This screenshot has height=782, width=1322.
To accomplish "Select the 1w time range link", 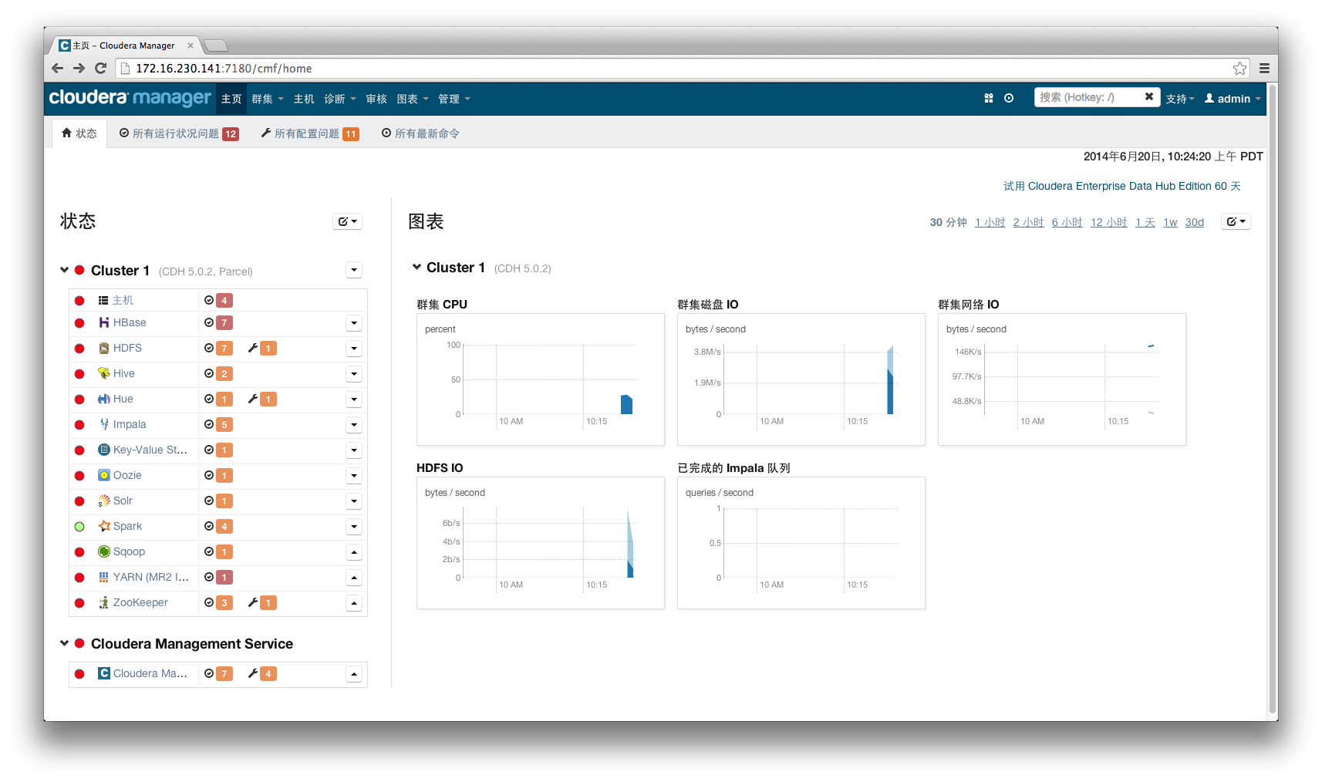I will pos(1170,222).
